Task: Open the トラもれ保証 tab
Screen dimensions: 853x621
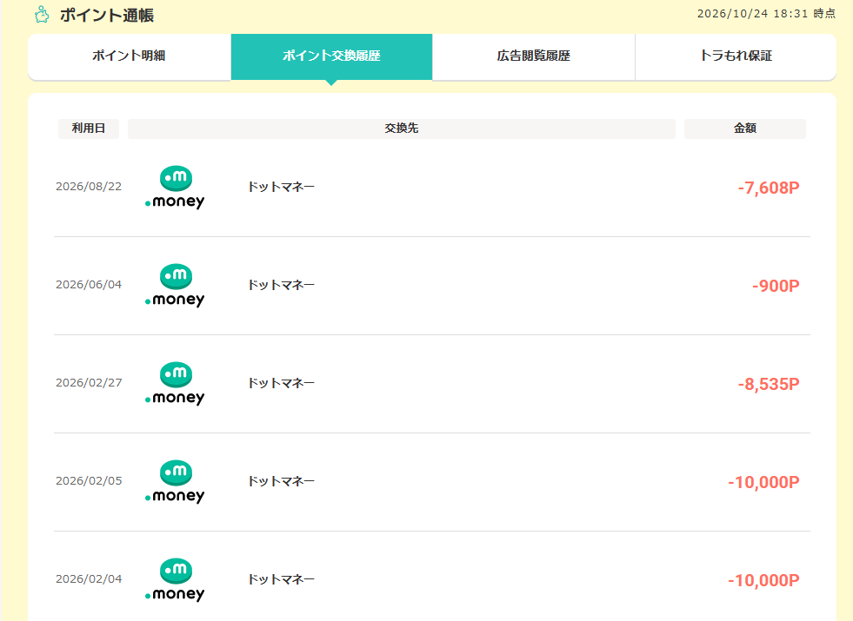Action: [x=736, y=56]
